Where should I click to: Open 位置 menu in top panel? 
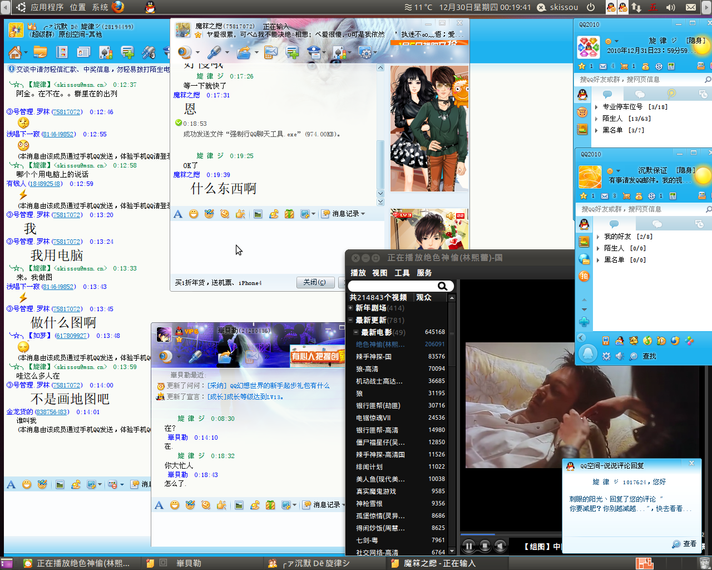coord(78,7)
